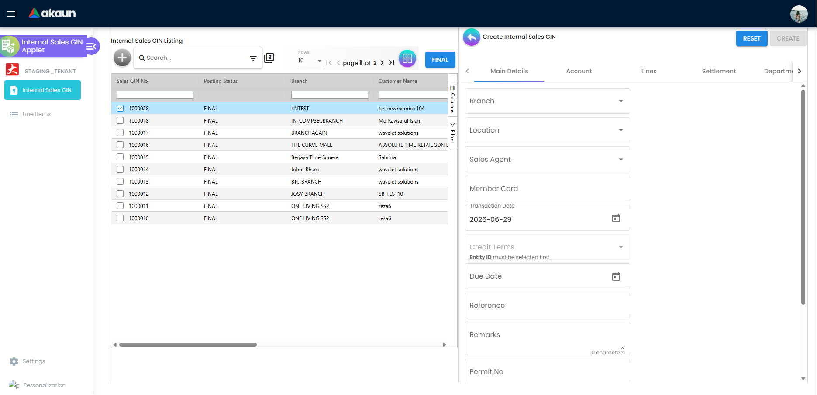
Task: Check the row 1000011 checkbox
Action: [x=120, y=206]
